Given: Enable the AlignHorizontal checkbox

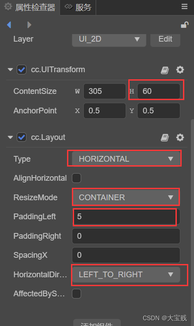Looking at the screenshot, I should [76, 178].
